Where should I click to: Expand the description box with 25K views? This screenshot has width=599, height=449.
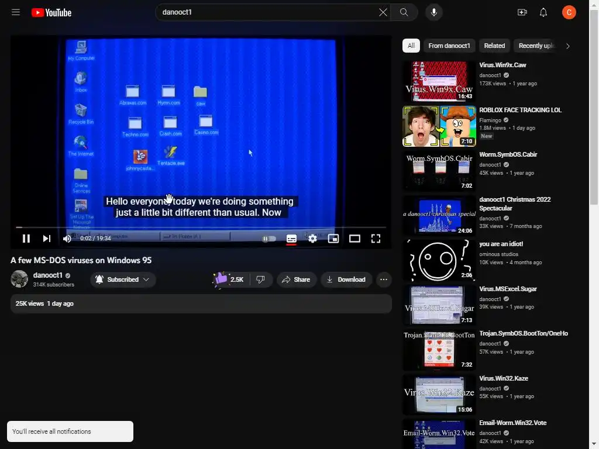click(201, 303)
